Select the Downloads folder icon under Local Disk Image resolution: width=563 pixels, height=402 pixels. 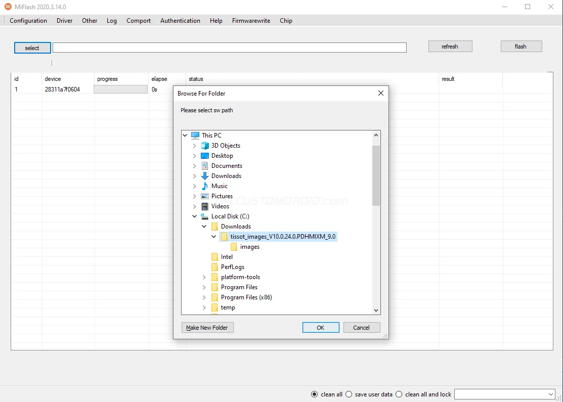(214, 226)
